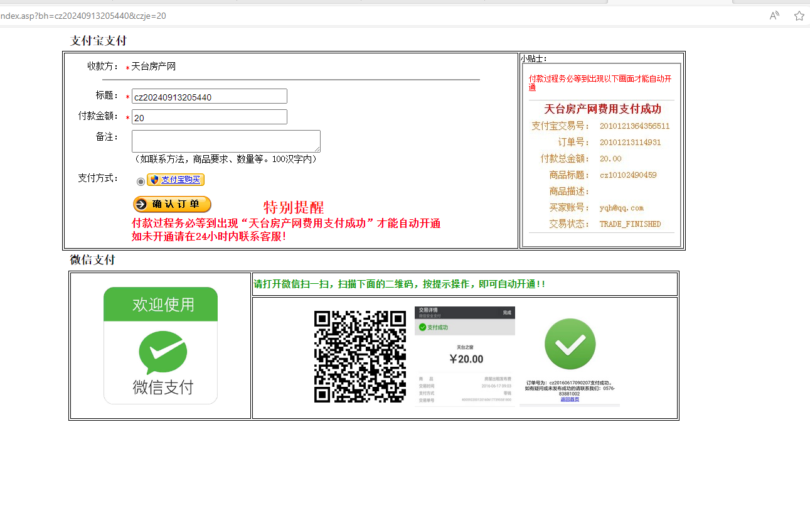Click the WeChat payment QR code
The width and height of the screenshot is (810, 525).
360,356
